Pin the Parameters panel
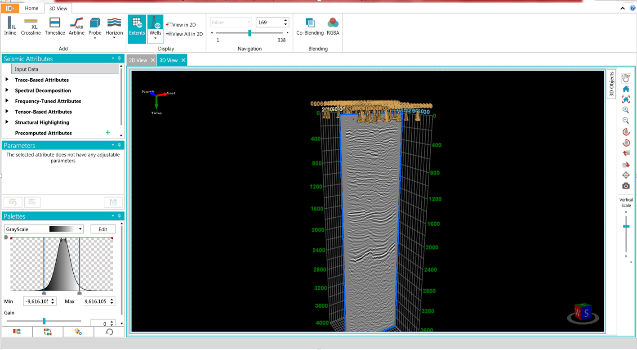This screenshot has height=350, width=637. 120,145
